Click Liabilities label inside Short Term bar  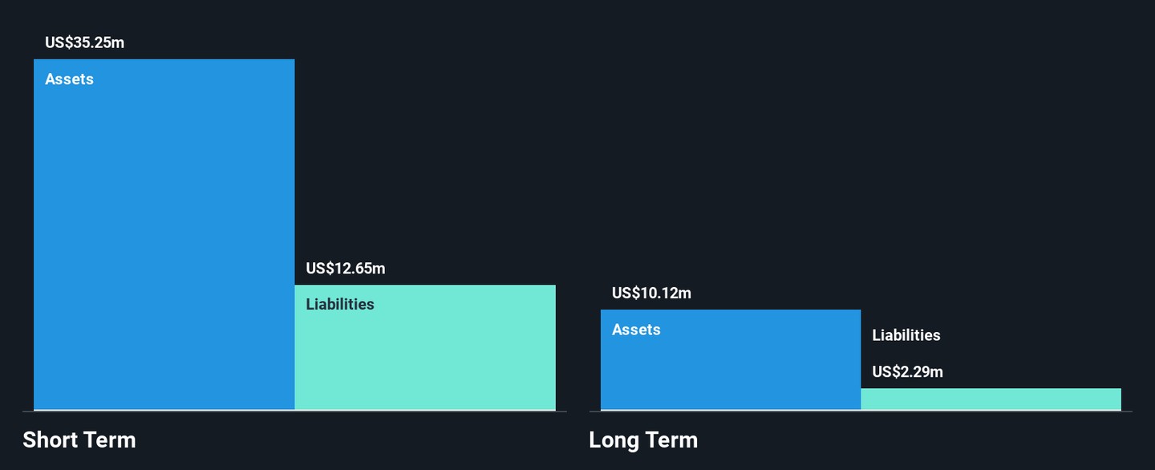[x=340, y=305]
